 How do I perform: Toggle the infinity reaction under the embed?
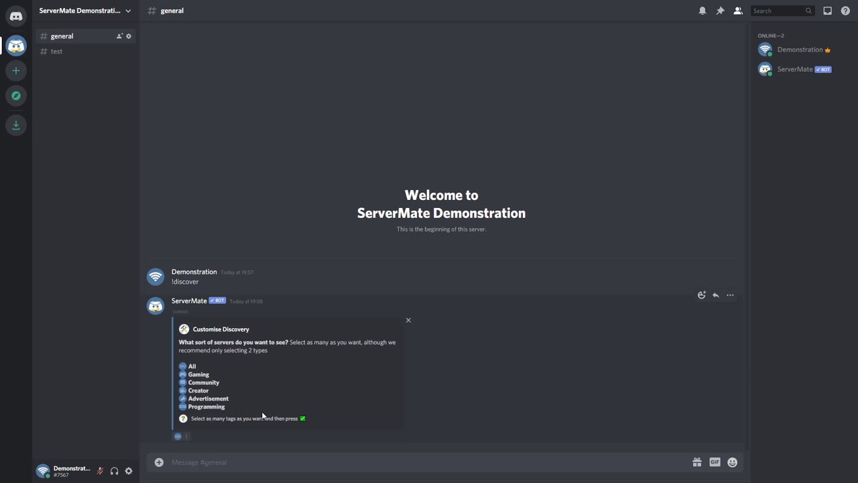182,436
